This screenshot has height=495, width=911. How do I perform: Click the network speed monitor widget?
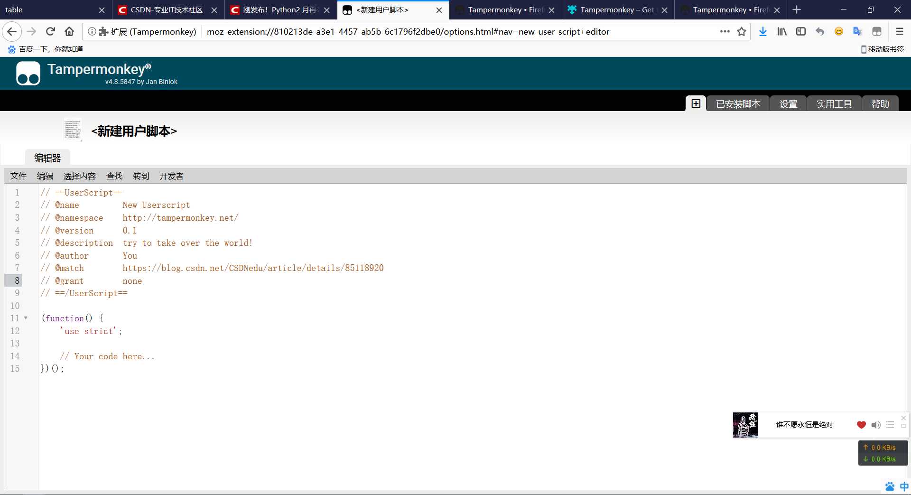click(883, 453)
